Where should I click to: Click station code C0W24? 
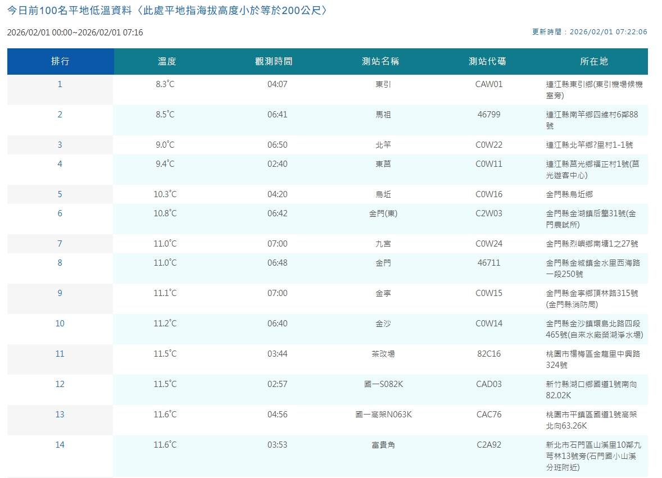click(489, 244)
